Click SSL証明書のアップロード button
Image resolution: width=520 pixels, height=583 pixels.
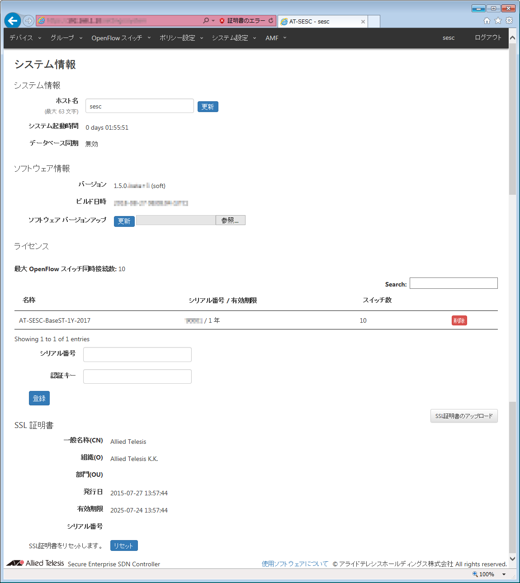(x=464, y=416)
